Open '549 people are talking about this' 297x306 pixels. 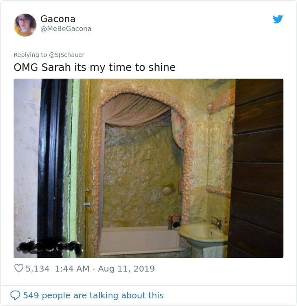[93, 295]
